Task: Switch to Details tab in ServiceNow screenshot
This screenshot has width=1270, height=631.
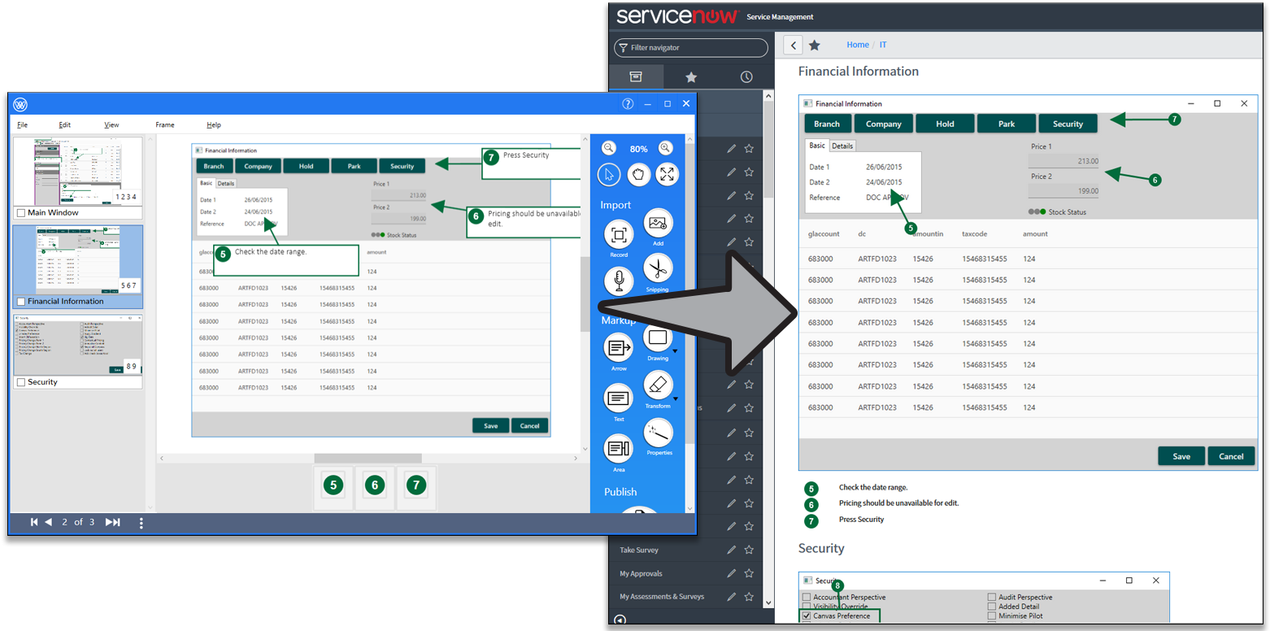Action: (842, 146)
